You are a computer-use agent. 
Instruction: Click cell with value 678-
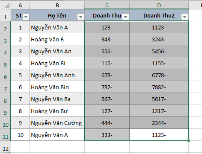point(107,75)
